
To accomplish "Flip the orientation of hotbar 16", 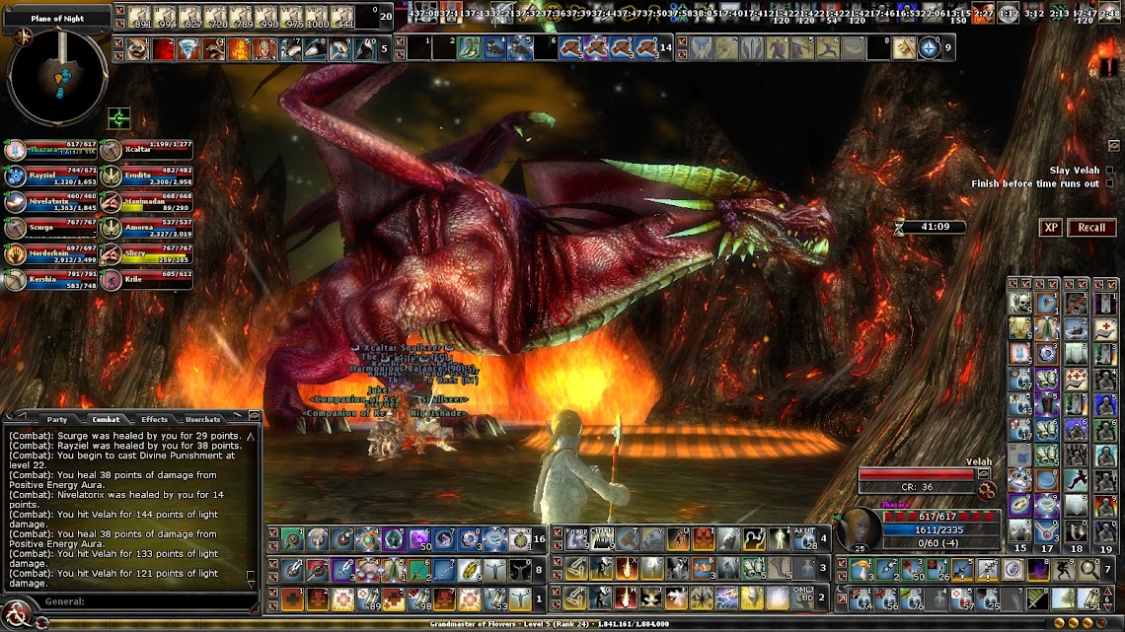I will point(272,545).
